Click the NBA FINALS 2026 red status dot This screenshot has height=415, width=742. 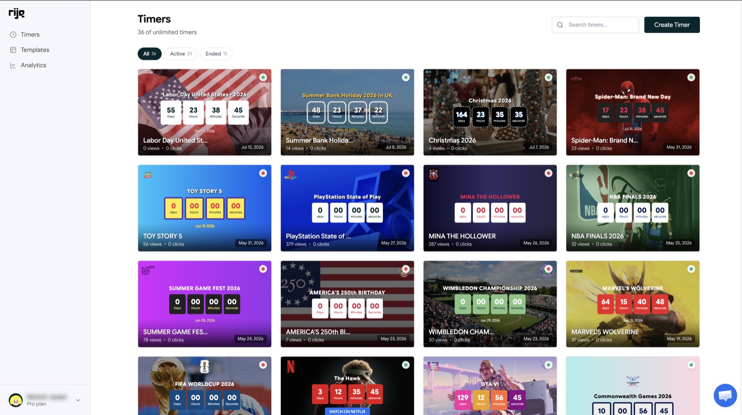691,173
